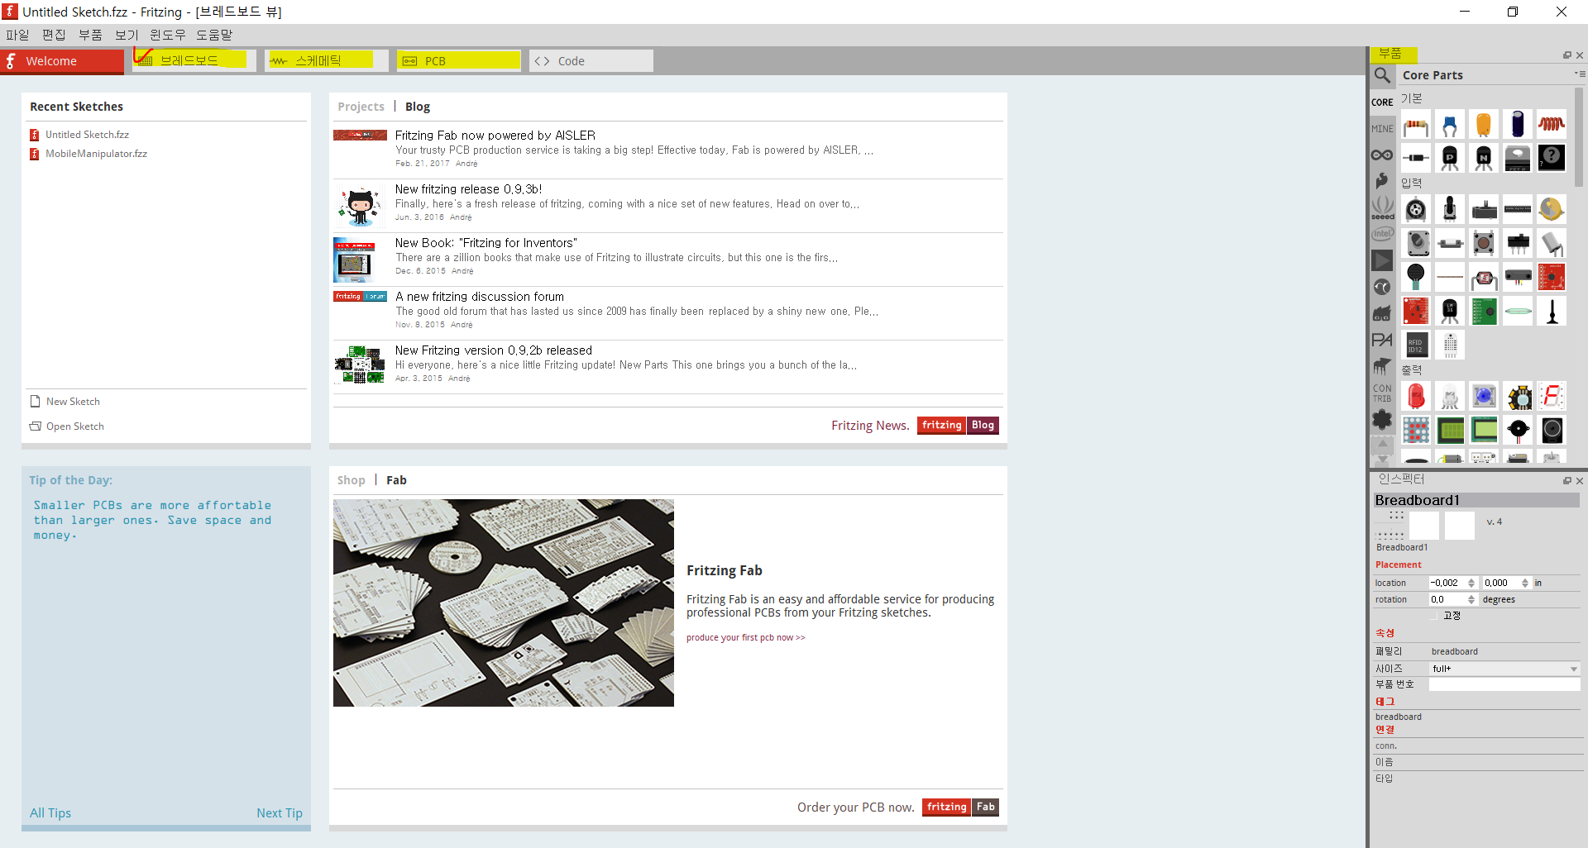
Task: Open 'New fritzing release 0.9.3b!' blog post
Action: point(468,189)
